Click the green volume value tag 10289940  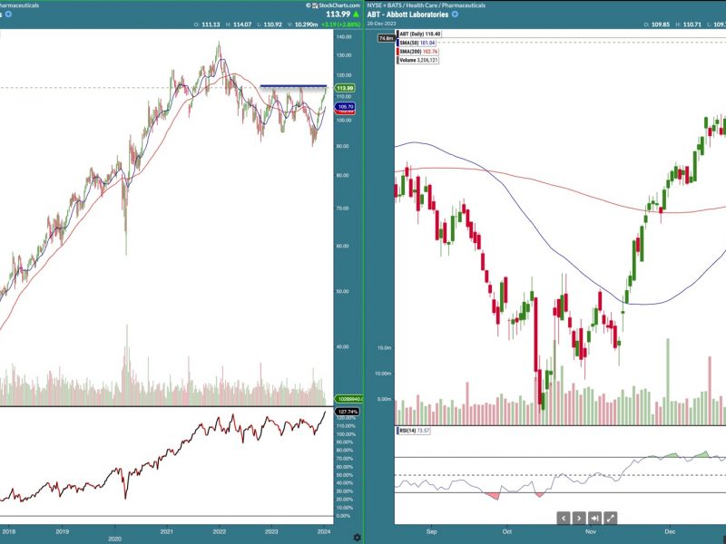pyautogui.click(x=348, y=399)
